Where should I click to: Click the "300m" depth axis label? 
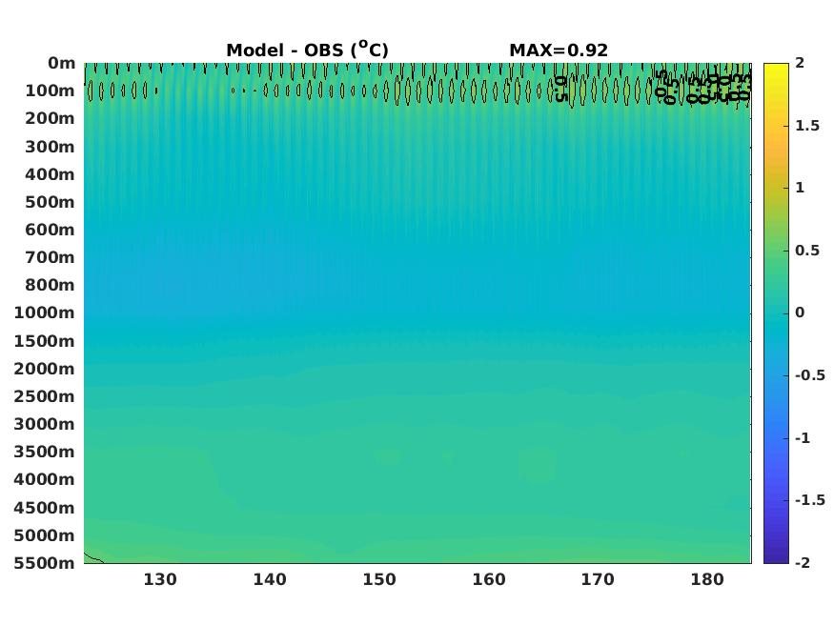(x=50, y=147)
